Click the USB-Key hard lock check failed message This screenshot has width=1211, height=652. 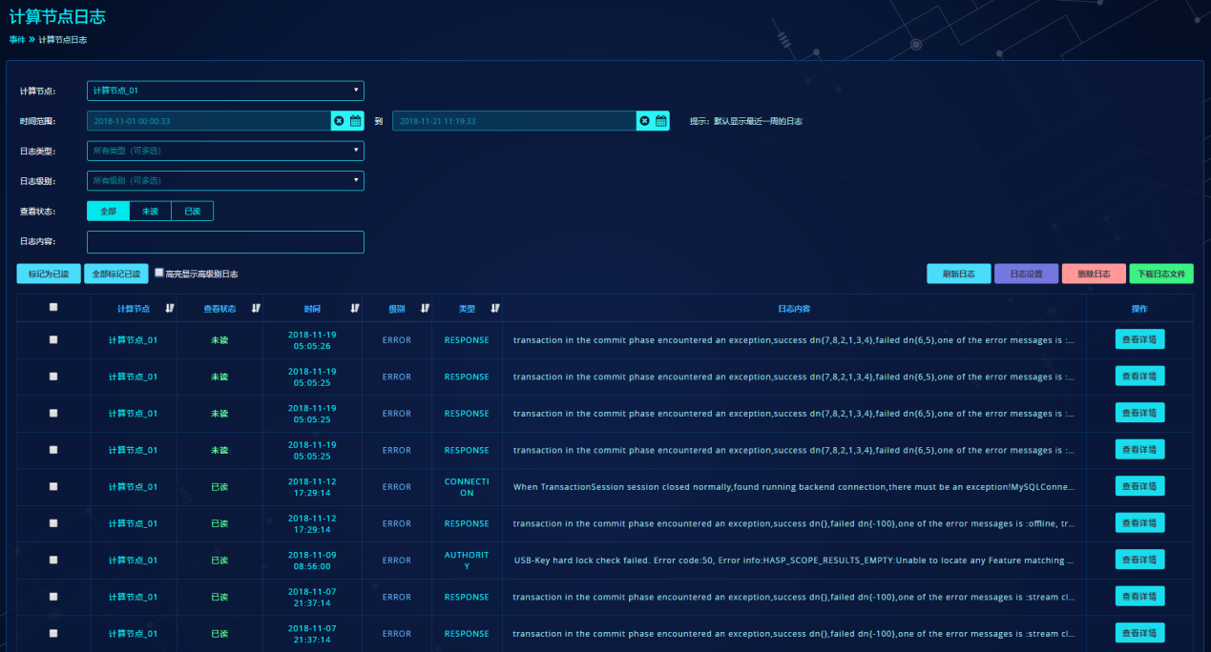coord(794,560)
